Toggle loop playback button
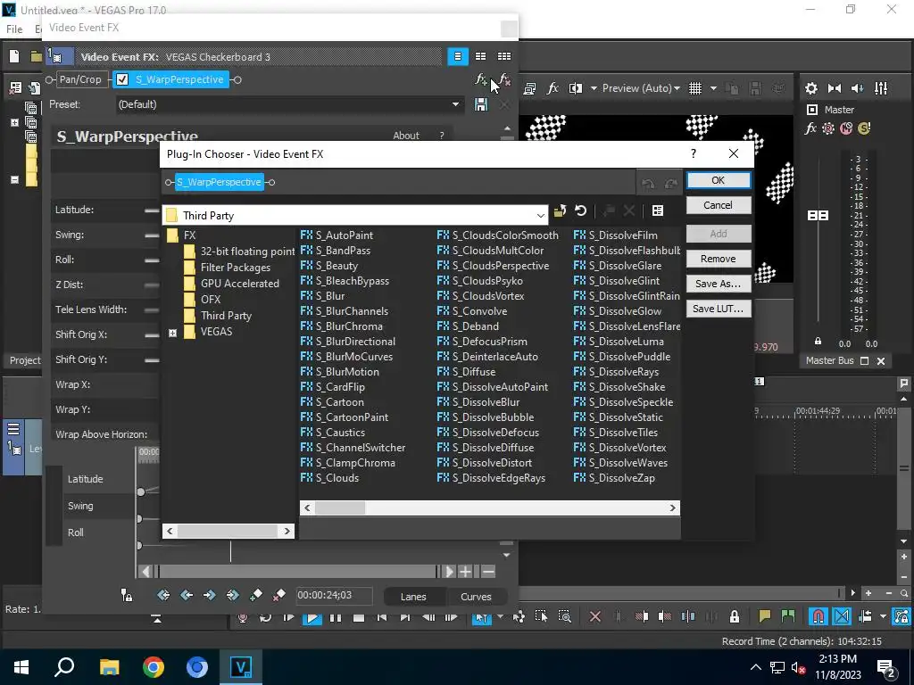The height and width of the screenshot is (685, 914). 266,617
